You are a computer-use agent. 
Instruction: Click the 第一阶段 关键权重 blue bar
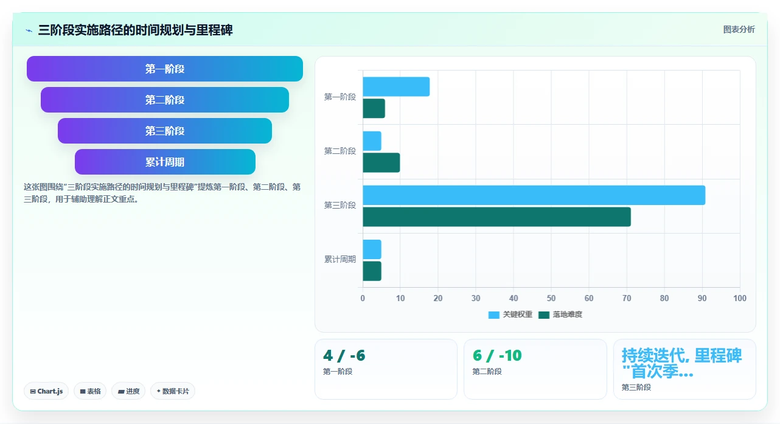pyautogui.click(x=396, y=86)
